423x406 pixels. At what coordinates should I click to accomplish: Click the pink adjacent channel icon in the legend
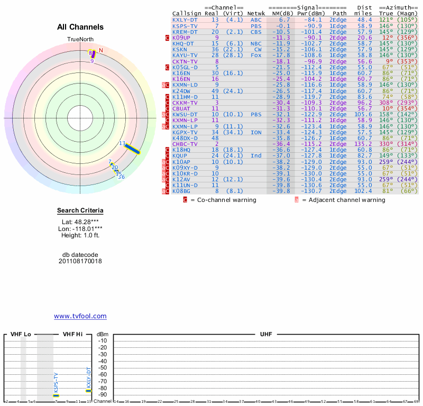pyautogui.click(x=297, y=200)
